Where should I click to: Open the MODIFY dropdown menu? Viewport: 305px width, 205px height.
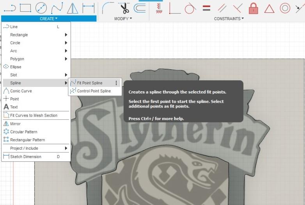tap(123, 19)
